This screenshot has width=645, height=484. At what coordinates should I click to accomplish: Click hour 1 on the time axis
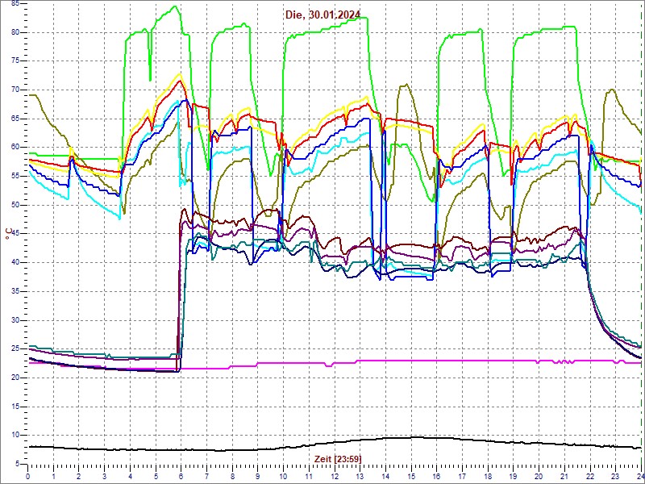point(53,476)
